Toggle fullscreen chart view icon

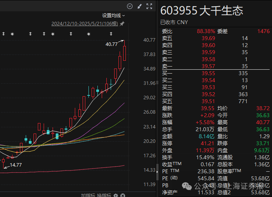(149, 6)
